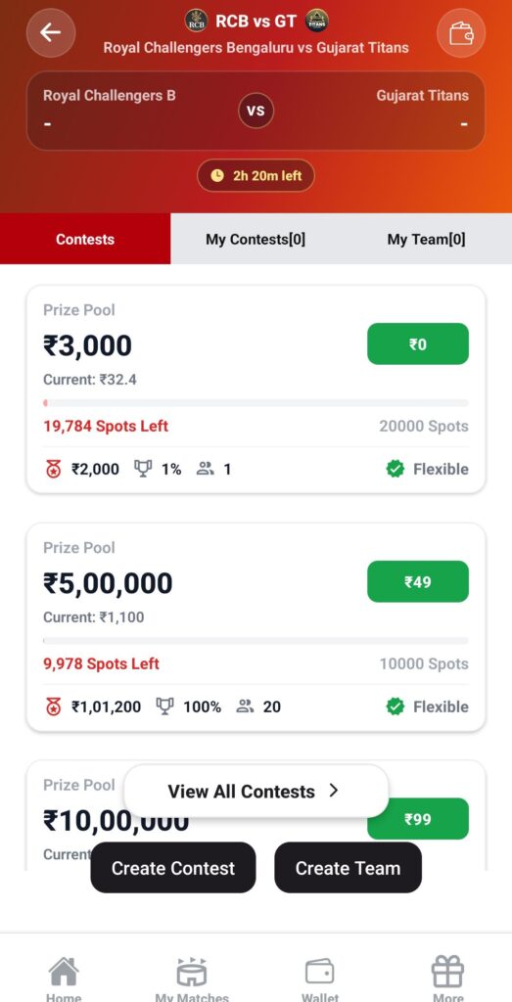Tap the Flexible check badge on ₹3,000 contest
This screenshot has width=512, height=1002.
(396, 469)
